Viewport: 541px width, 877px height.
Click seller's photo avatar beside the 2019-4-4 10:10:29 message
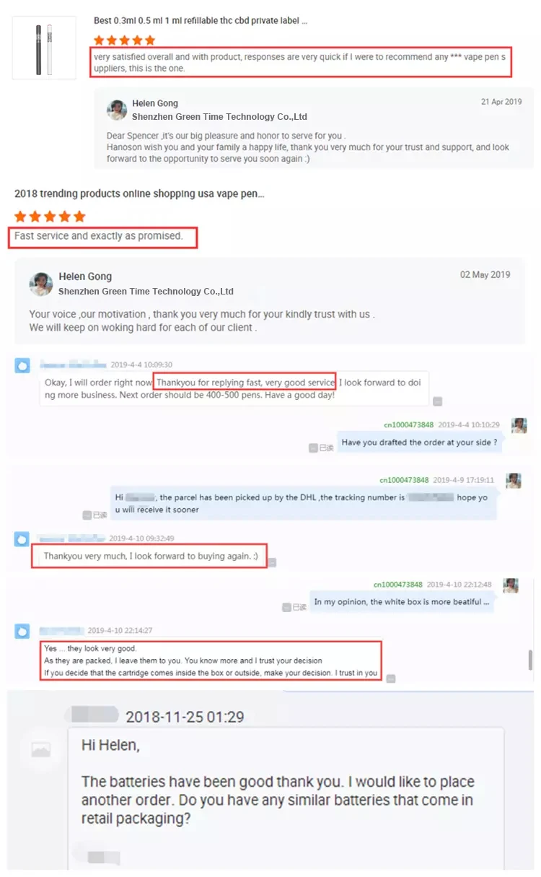(519, 425)
